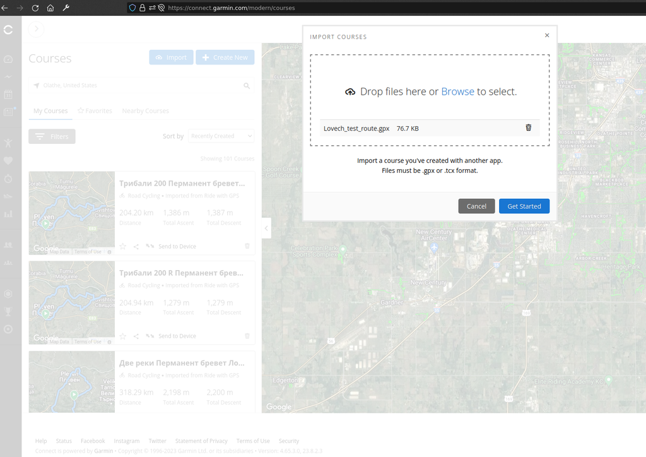Reload the page in the browser
Image resolution: width=646 pixels, height=457 pixels.
pos(35,8)
